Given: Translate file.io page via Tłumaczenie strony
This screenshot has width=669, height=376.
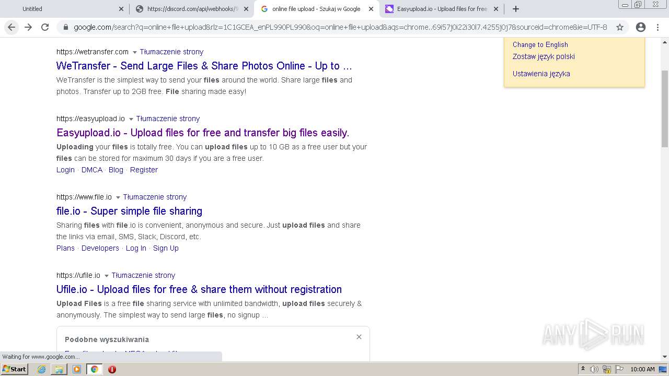Looking at the screenshot, I should click(x=155, y=197).
